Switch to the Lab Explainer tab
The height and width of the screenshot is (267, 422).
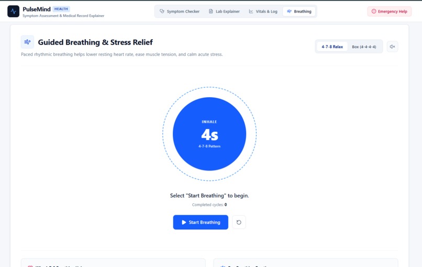pos(224,11)
